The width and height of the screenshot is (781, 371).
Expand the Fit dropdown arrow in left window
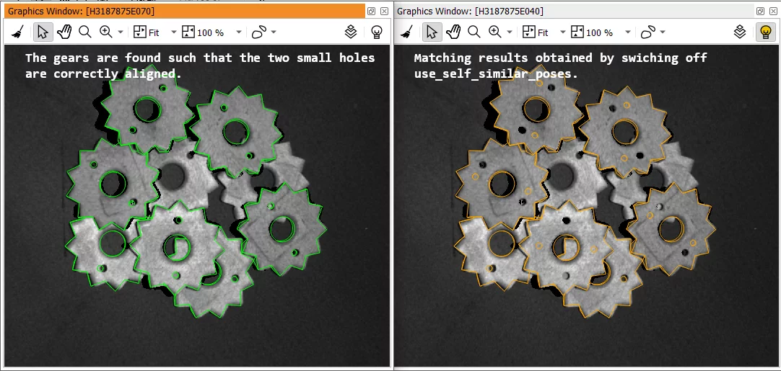(x=173, y=32)
